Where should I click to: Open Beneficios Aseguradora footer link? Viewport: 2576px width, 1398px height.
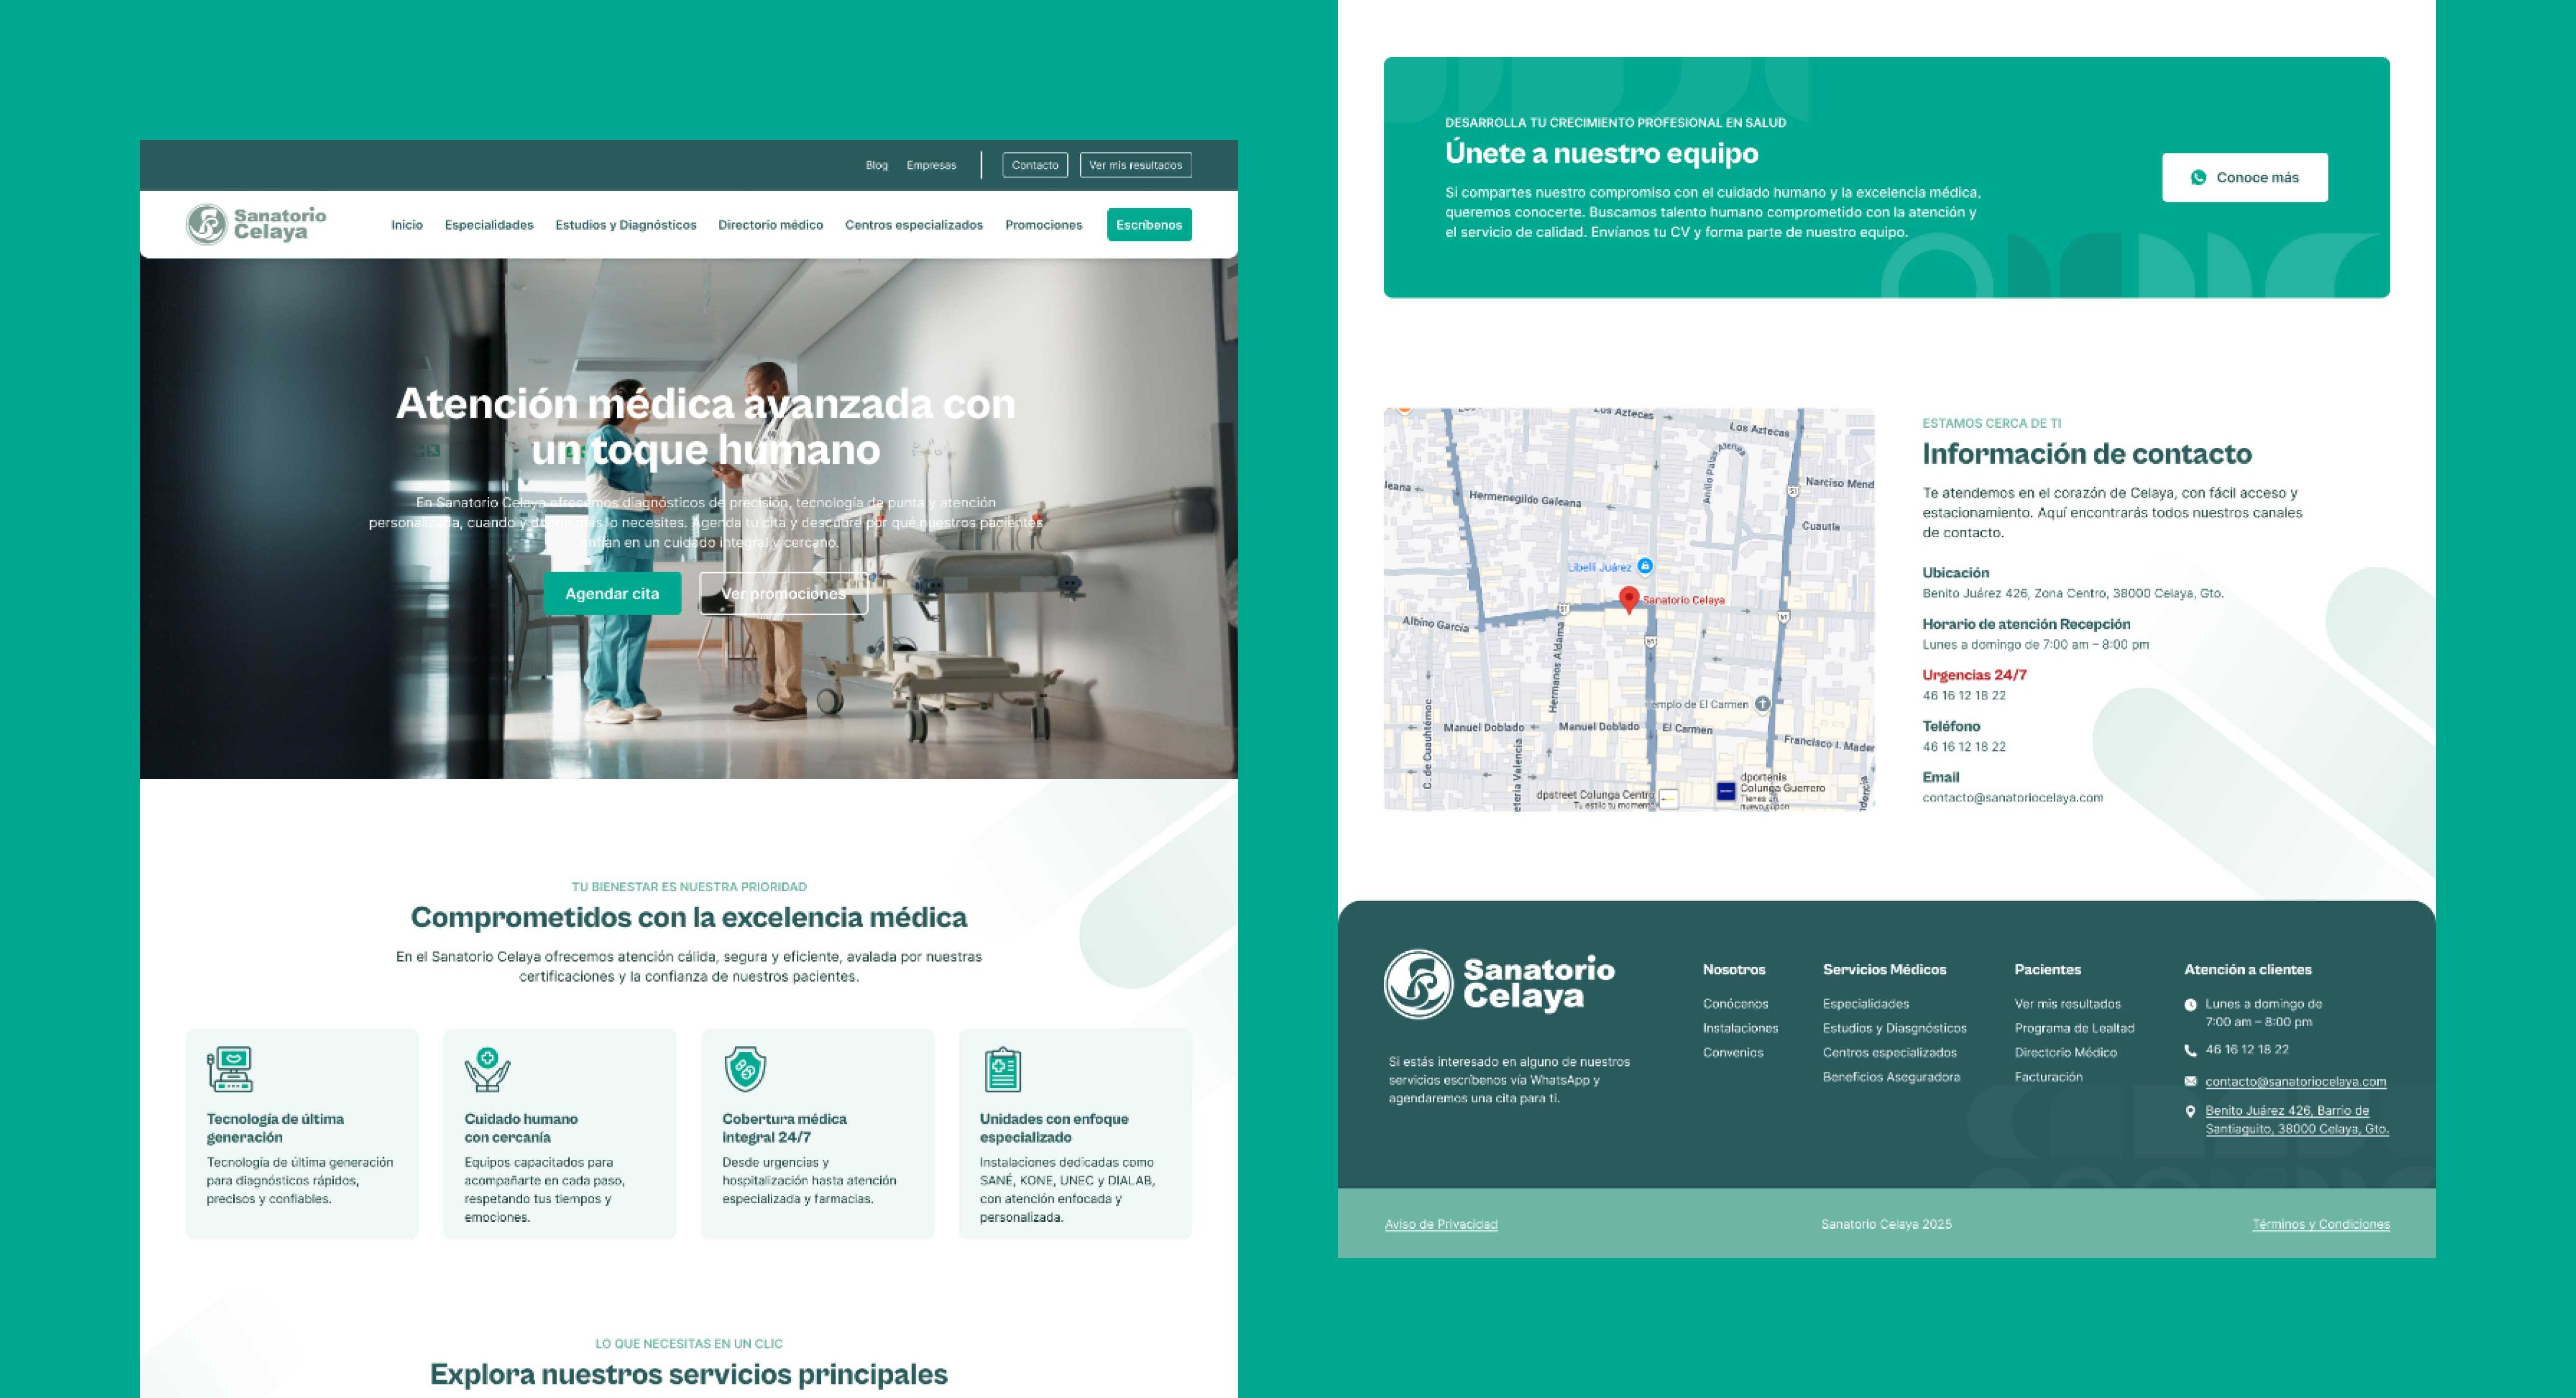coord(1891,1077)
